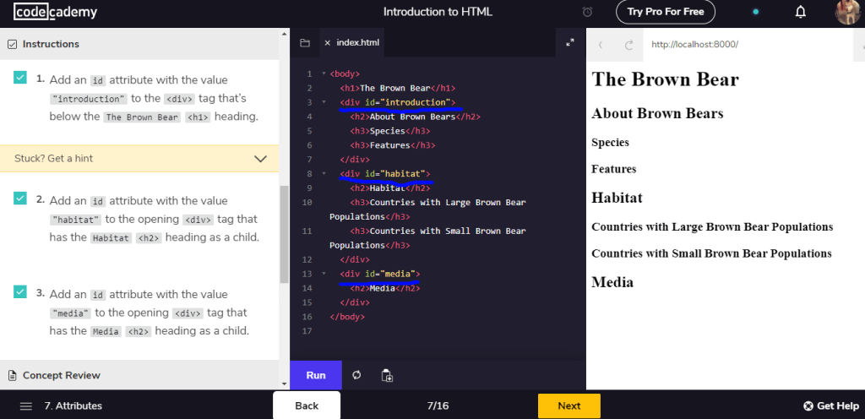865x419 pixels.
Task: Select the index.html tab
Action: click(x=359, y=43)
